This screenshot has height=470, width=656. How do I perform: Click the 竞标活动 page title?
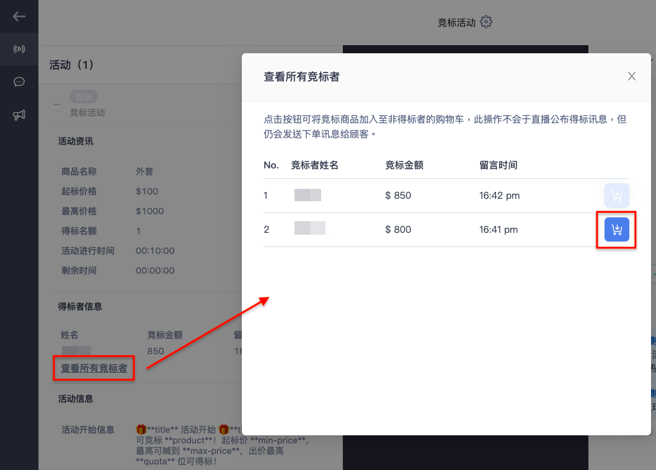point(456,22)
